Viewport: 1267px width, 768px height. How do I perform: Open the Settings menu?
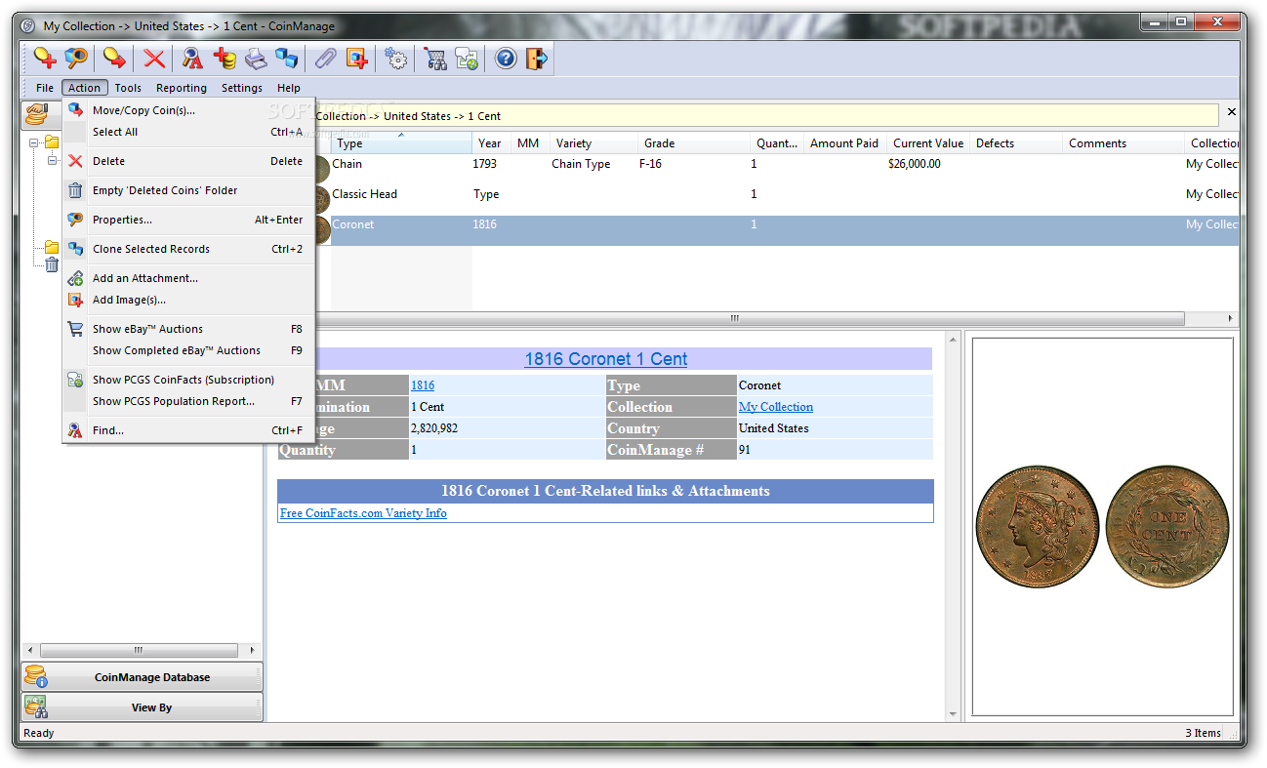tap(242, 88)
